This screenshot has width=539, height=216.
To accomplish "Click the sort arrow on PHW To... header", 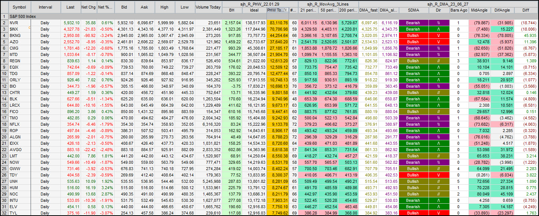I will [x=286, y=10].
